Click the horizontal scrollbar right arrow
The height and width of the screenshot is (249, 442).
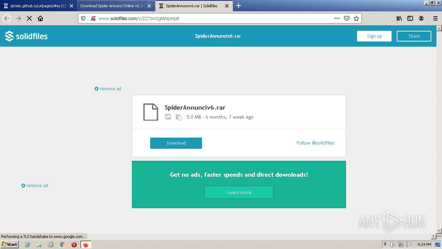click(434, 237)
